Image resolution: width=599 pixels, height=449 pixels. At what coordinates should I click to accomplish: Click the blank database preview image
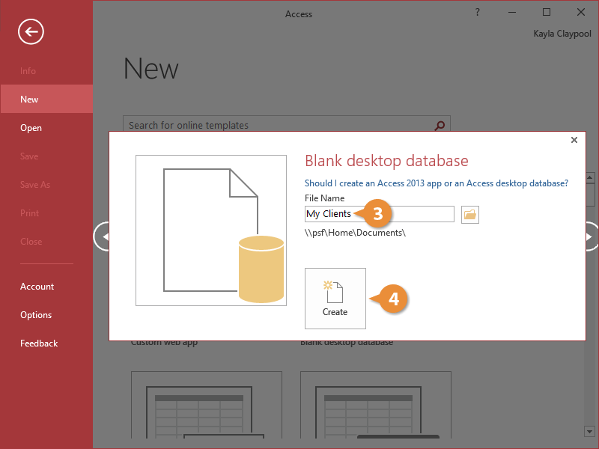coord(211,230)
